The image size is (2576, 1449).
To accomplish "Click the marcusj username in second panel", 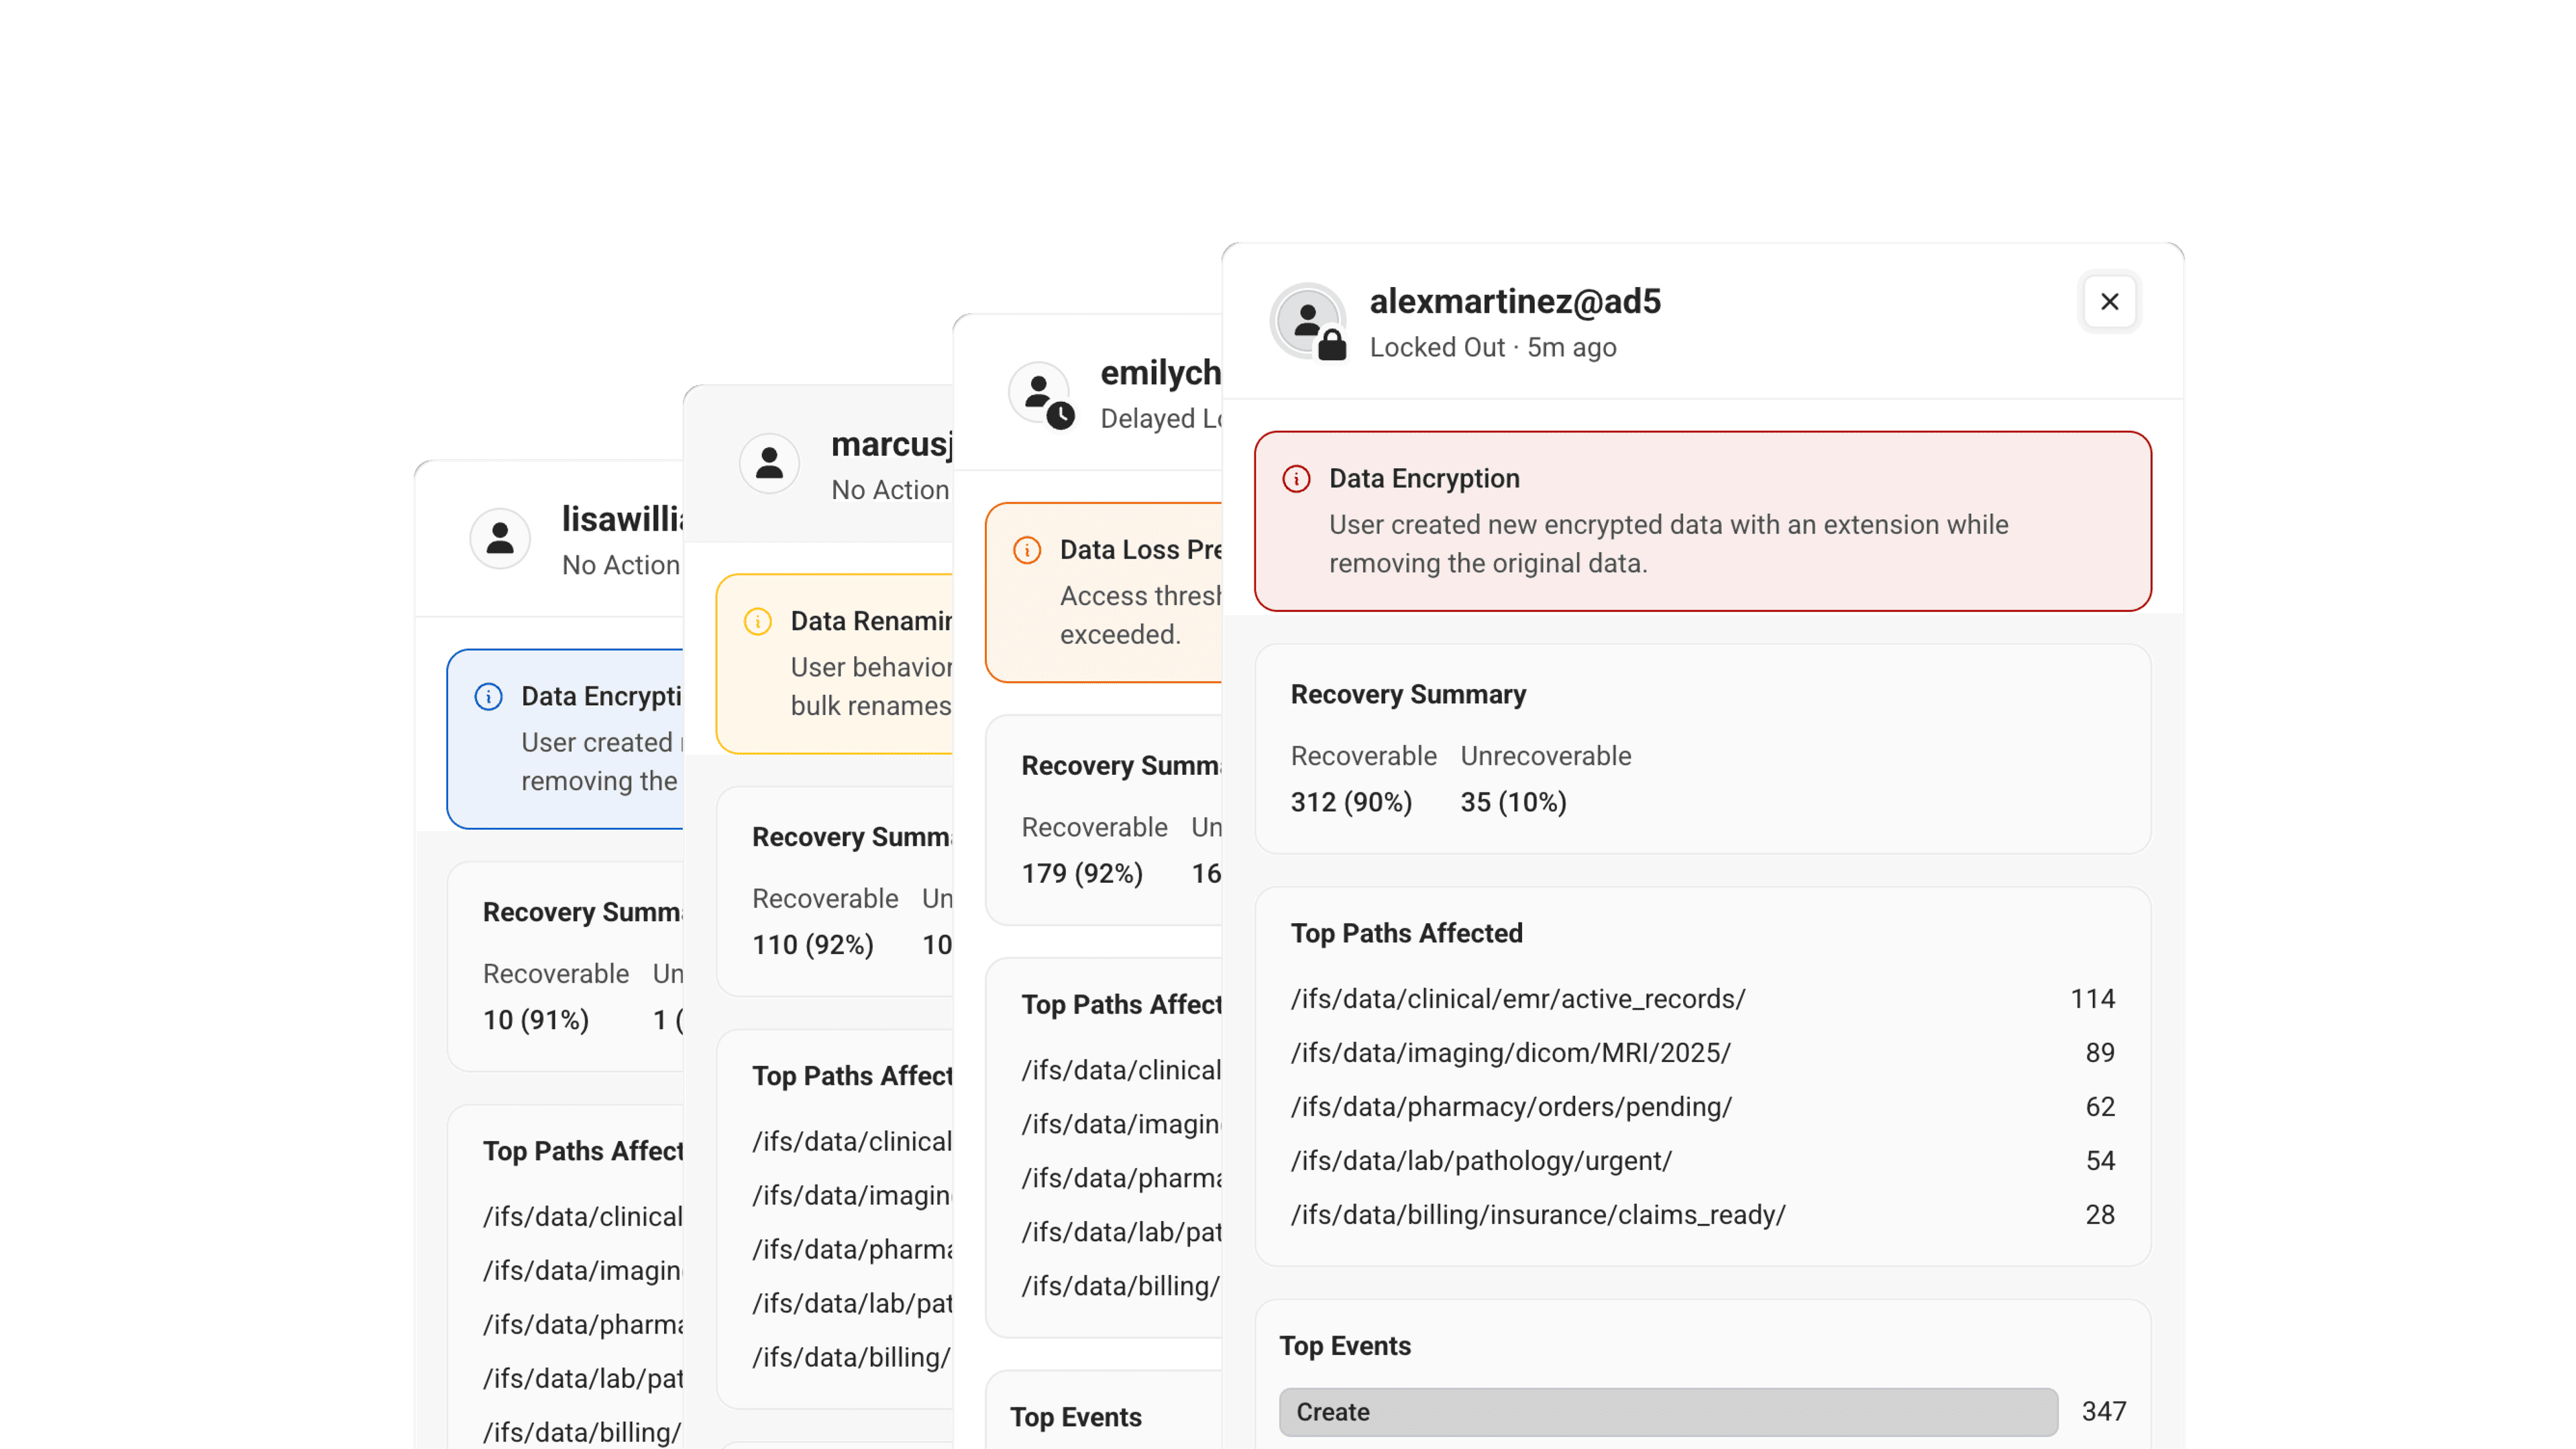I will pos(891,444).
